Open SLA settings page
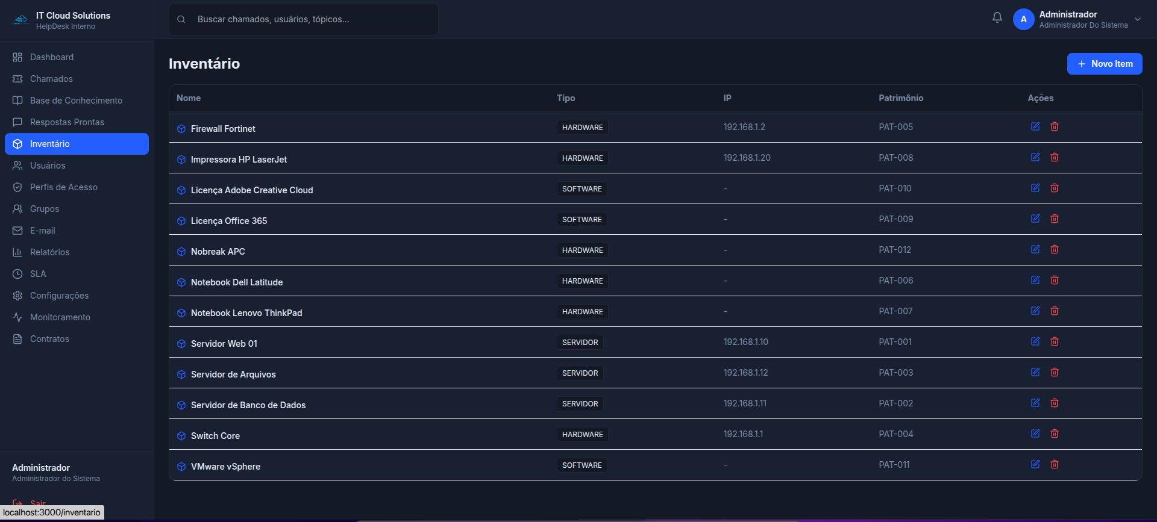 (x=77, y=274)
